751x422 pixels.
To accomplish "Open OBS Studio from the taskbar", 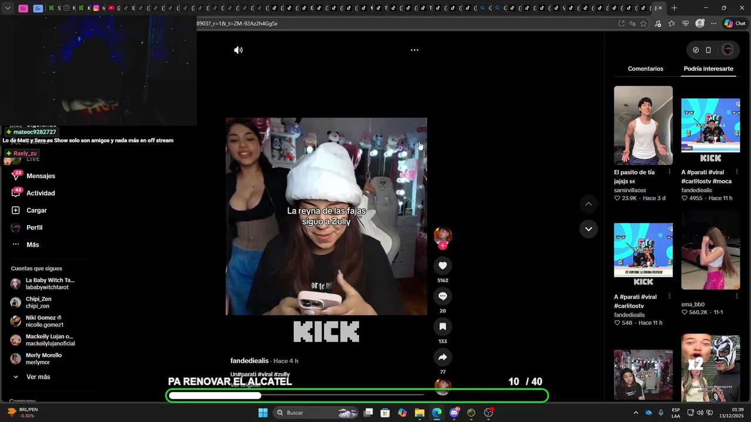I will pyautogui.click(x=489, y=413).
